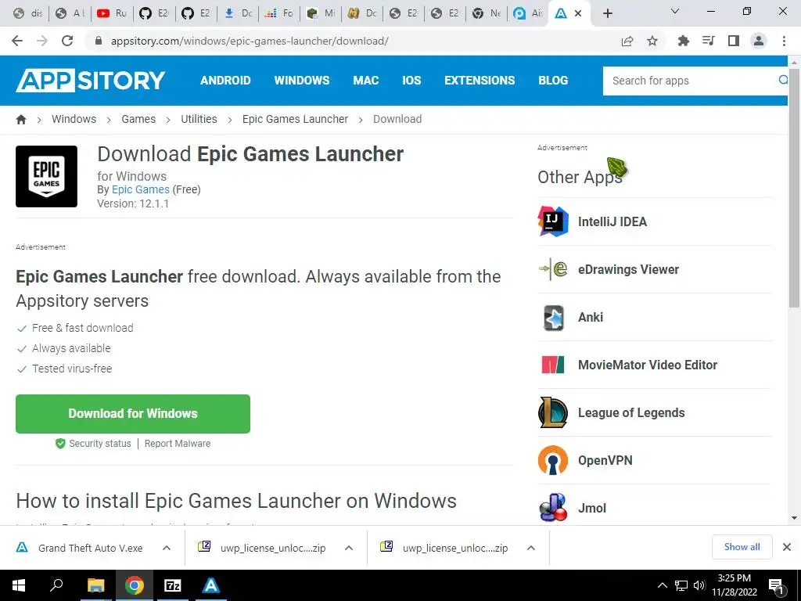View site lock information icon
This screenshot has width=801, height=601.
[99, 41]
